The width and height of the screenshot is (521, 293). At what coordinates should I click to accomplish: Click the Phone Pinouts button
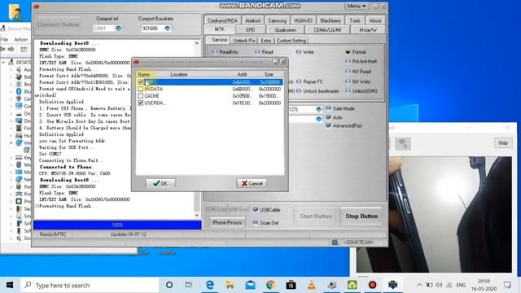point(227,222)
